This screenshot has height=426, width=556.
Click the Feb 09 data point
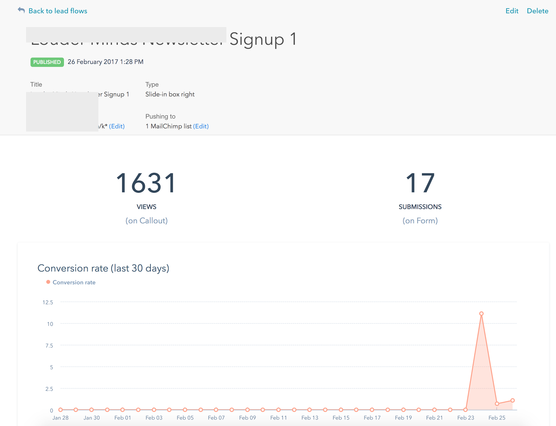247,410
